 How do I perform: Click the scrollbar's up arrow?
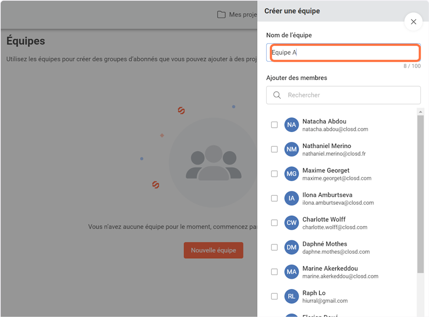click(420, 111)
